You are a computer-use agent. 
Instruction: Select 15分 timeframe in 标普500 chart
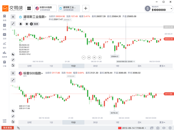pyautogui.click(x=73, y=122)
